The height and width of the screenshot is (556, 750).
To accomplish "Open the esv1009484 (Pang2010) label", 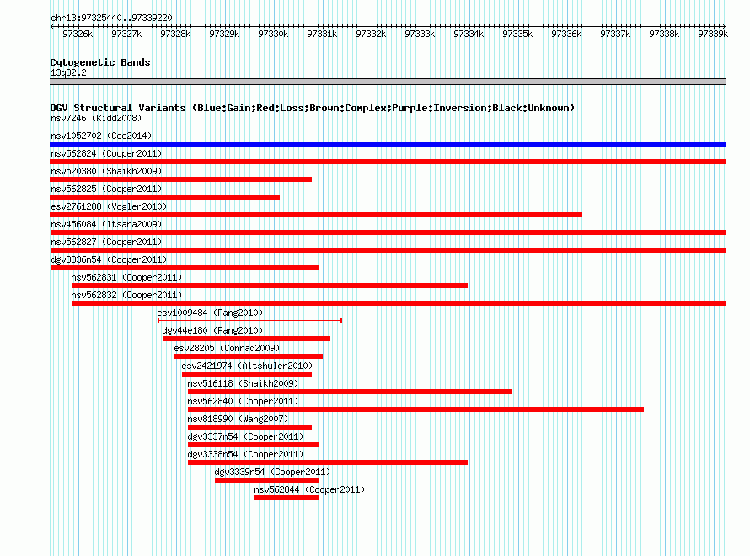I will (x=210, y=313).
